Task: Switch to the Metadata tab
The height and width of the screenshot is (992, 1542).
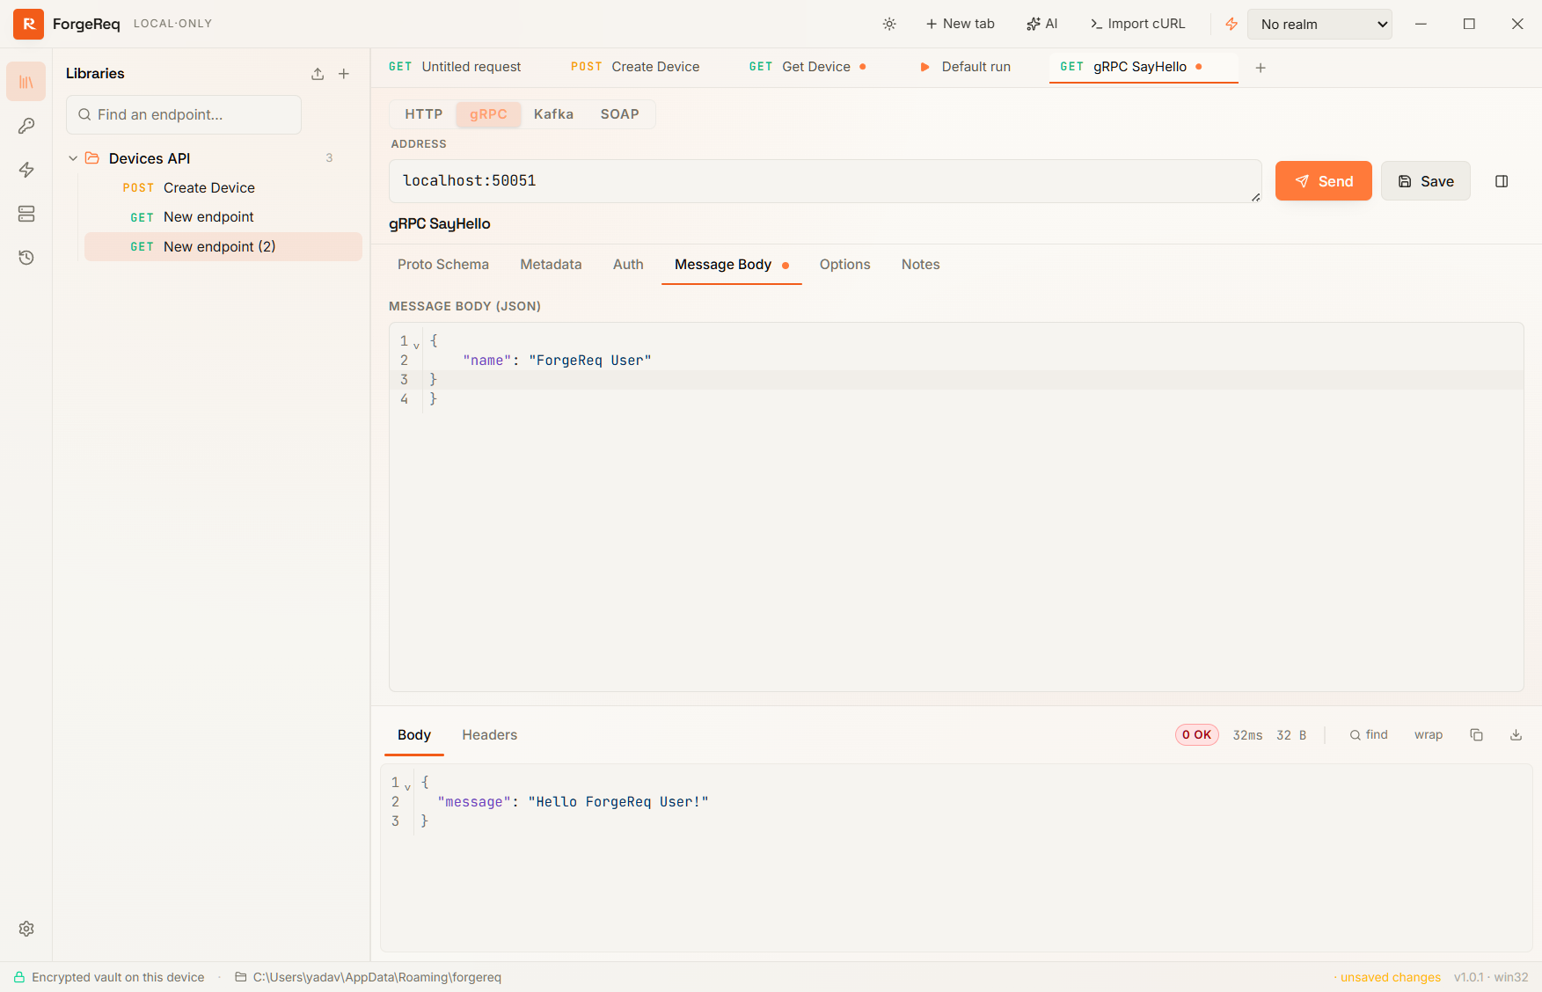Action: tap(551, 265)
